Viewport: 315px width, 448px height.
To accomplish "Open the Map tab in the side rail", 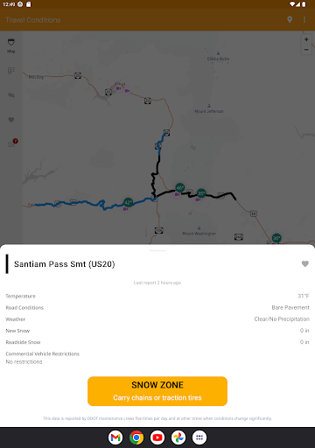I will 11,45.
